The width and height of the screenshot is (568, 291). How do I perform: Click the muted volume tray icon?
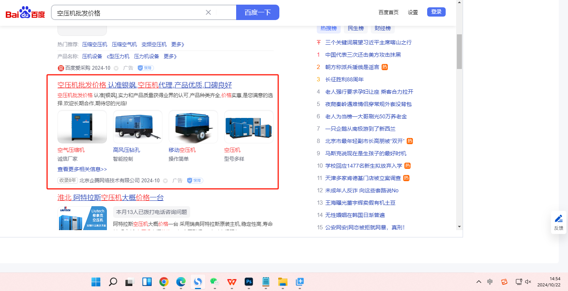(528, 282)
